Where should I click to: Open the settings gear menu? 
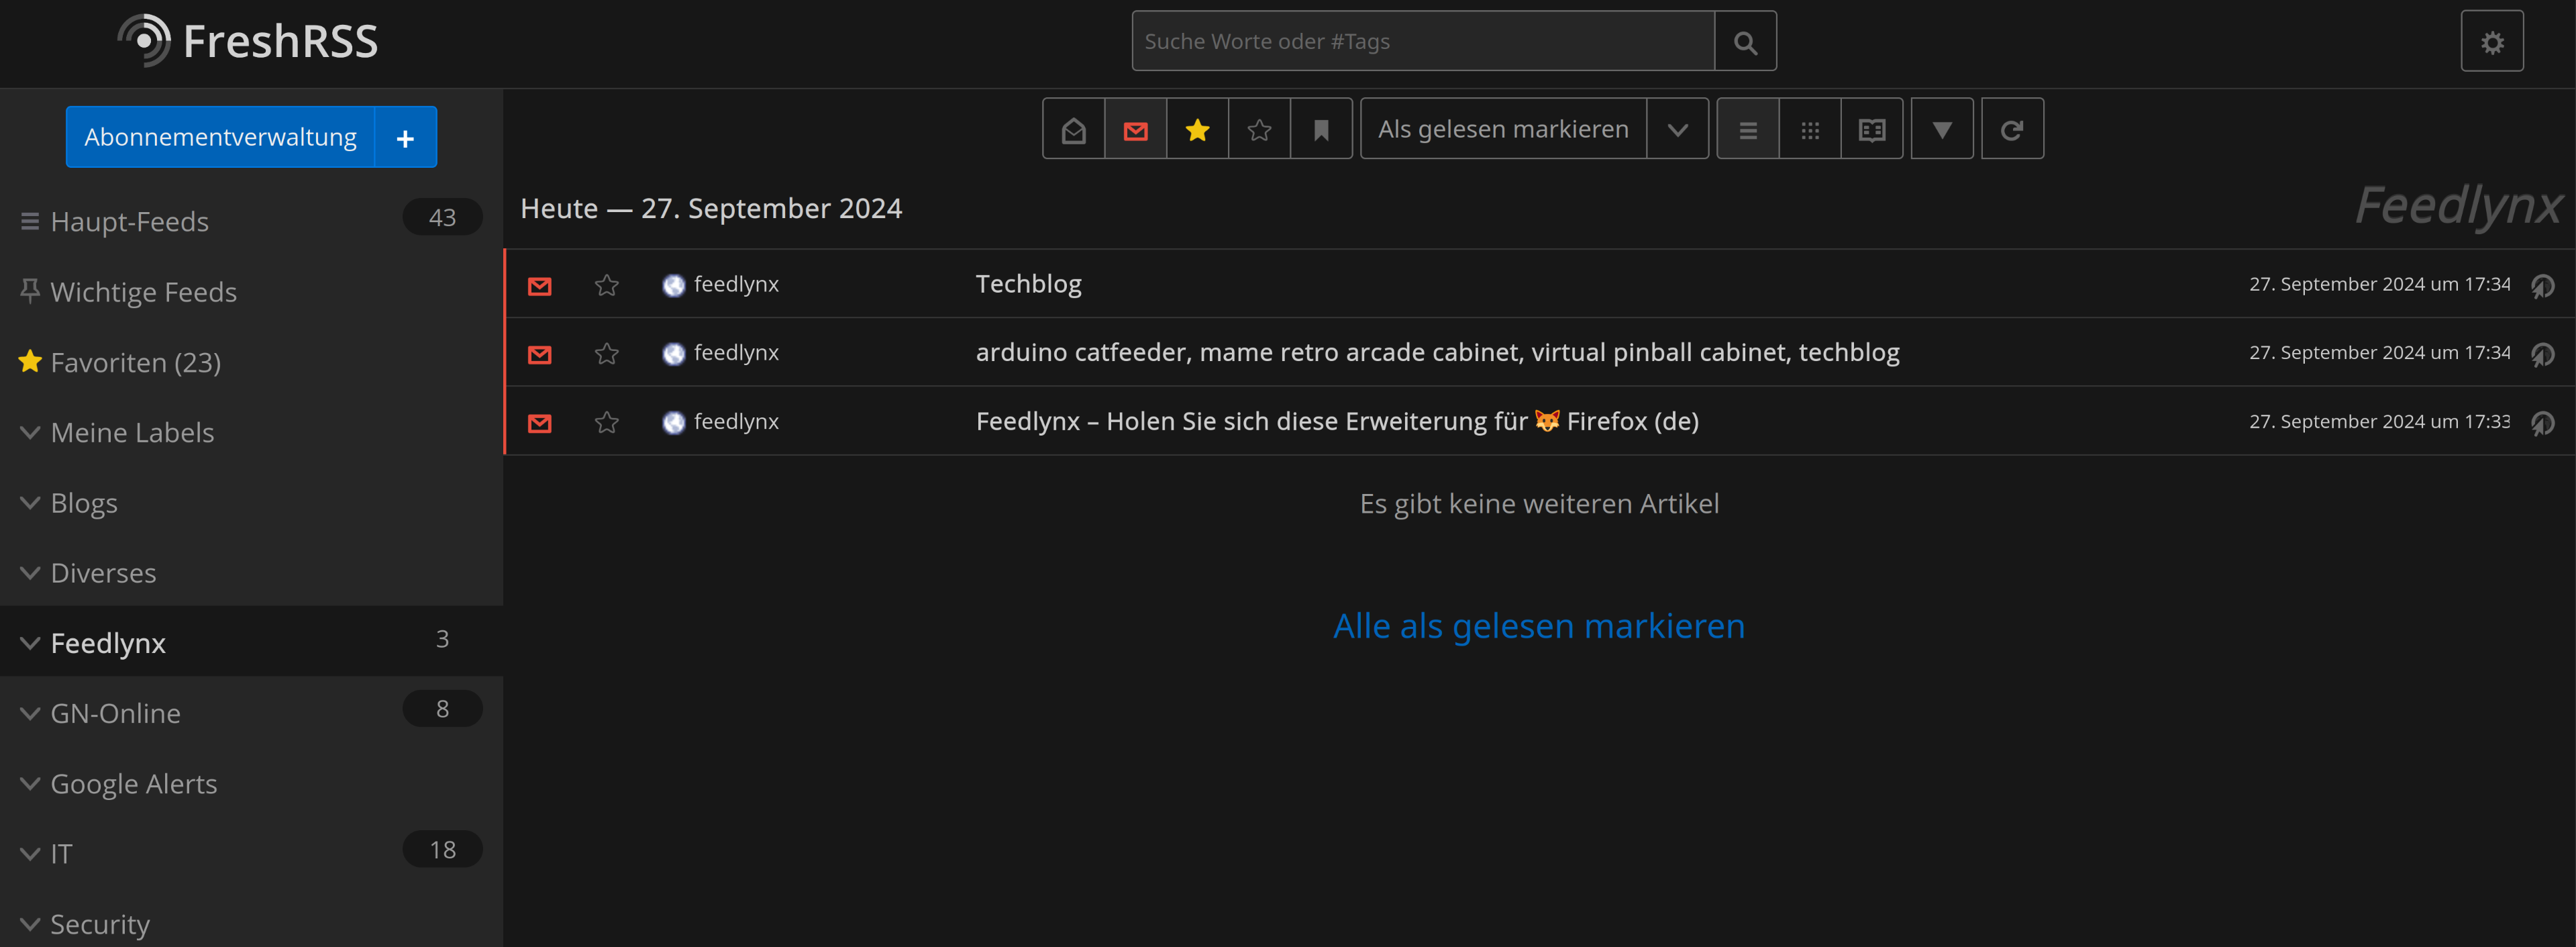(x=2492, y=41)
